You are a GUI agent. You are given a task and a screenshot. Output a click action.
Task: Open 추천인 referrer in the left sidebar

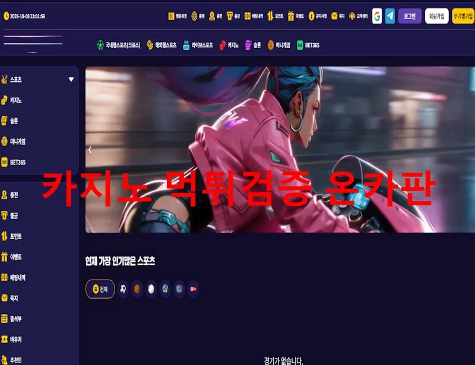point(11,360)
